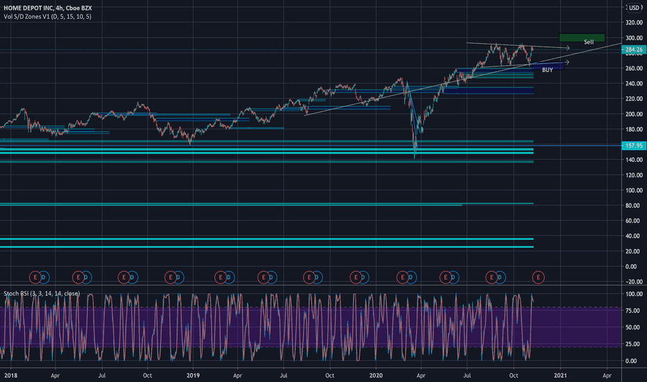The width and height of the screenshot is (647, 382).
Task: Open D dividend marker beside February 2018 earnings
Action: [44, 277]
